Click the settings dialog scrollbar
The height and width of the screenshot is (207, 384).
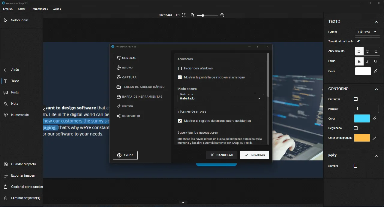pyautogui.click(x=268, y=75)
